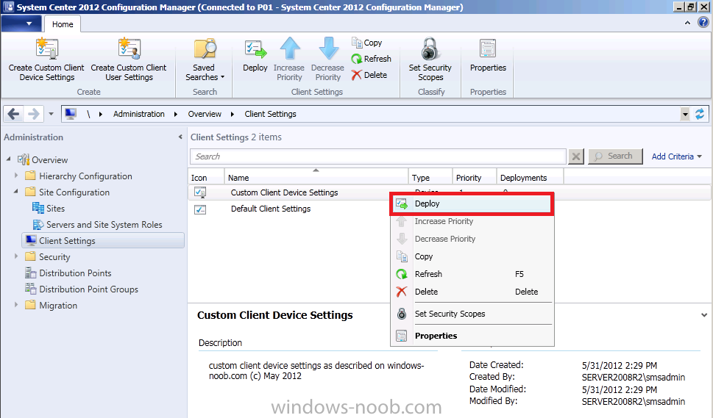Open navigation history dropdown arrow

pyautogui.click(x=51, y=114)
